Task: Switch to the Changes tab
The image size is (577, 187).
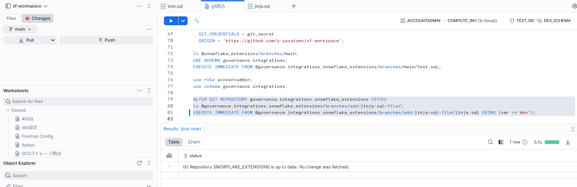Action: click(x=38, y=18)
